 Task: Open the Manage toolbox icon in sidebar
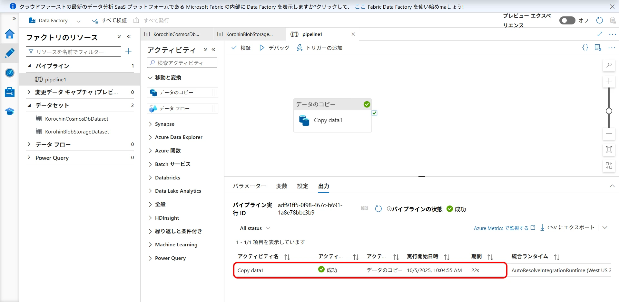(10, 92)
